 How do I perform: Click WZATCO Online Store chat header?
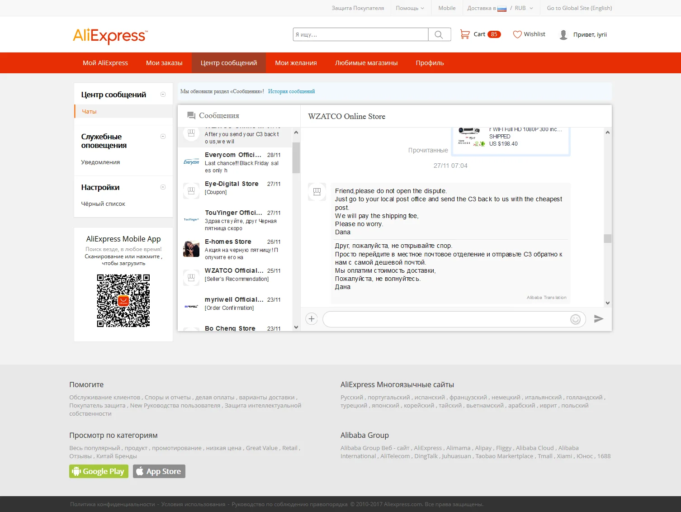point(347,116)
